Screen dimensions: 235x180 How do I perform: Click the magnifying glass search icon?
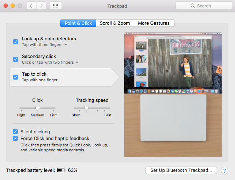(193, 6)
